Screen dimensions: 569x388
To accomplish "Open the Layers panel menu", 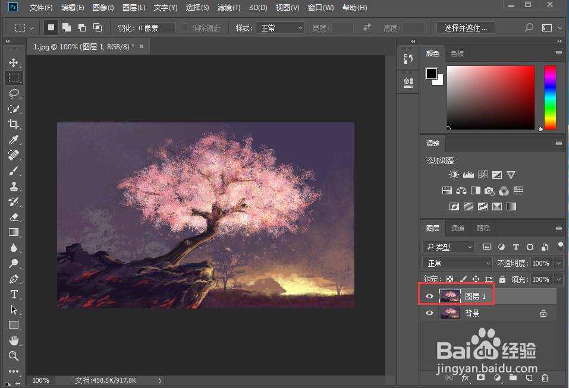I will coord(558,228).
